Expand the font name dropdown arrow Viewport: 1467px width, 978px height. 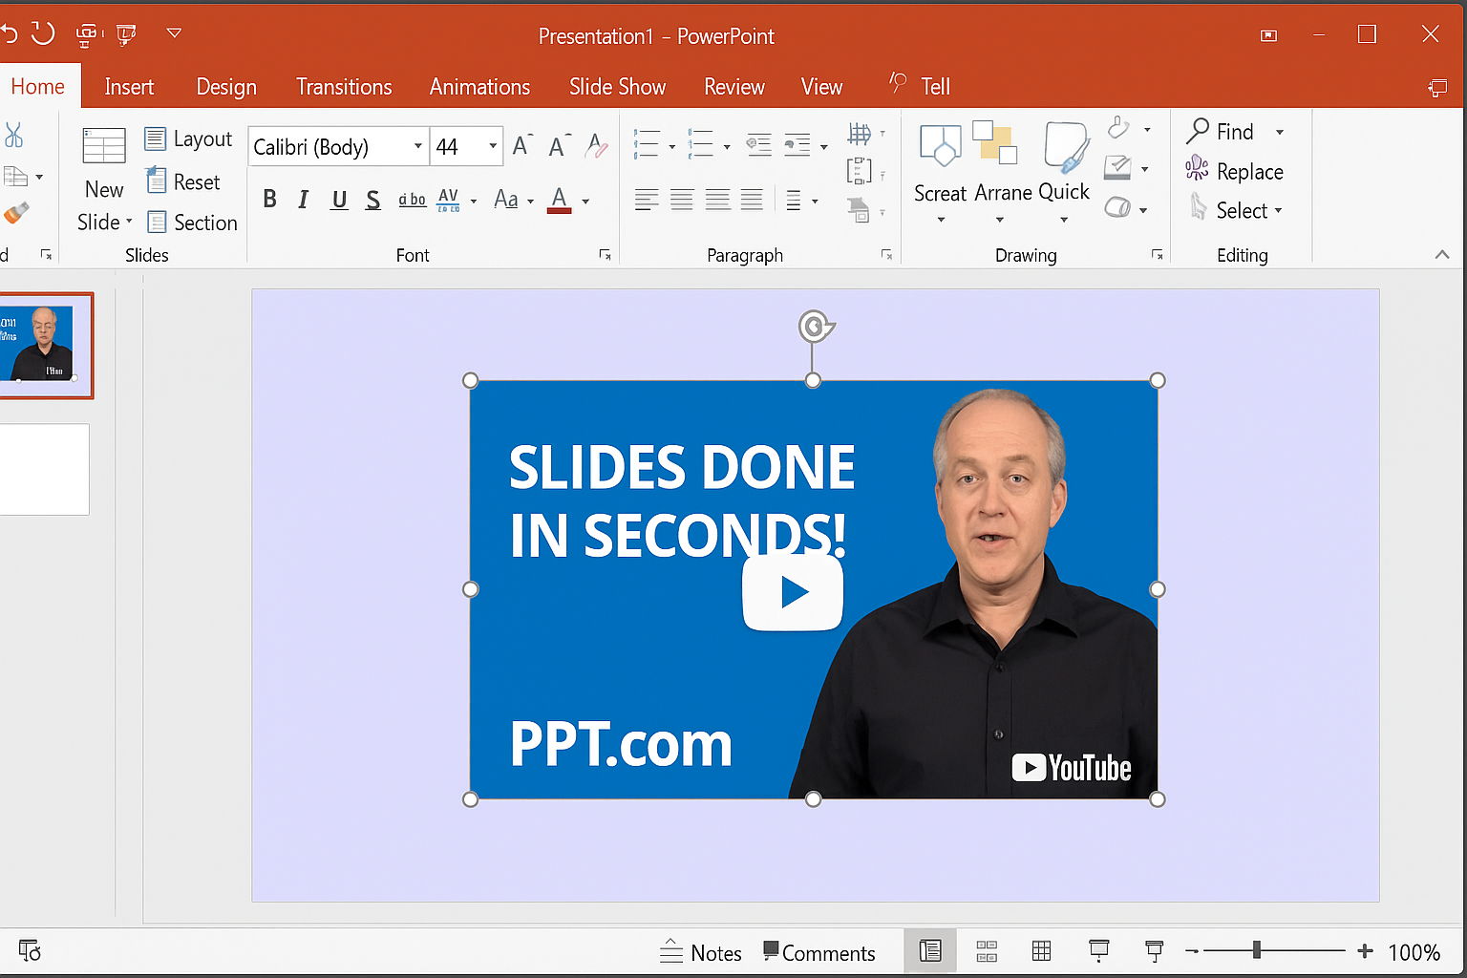point(418,146)
